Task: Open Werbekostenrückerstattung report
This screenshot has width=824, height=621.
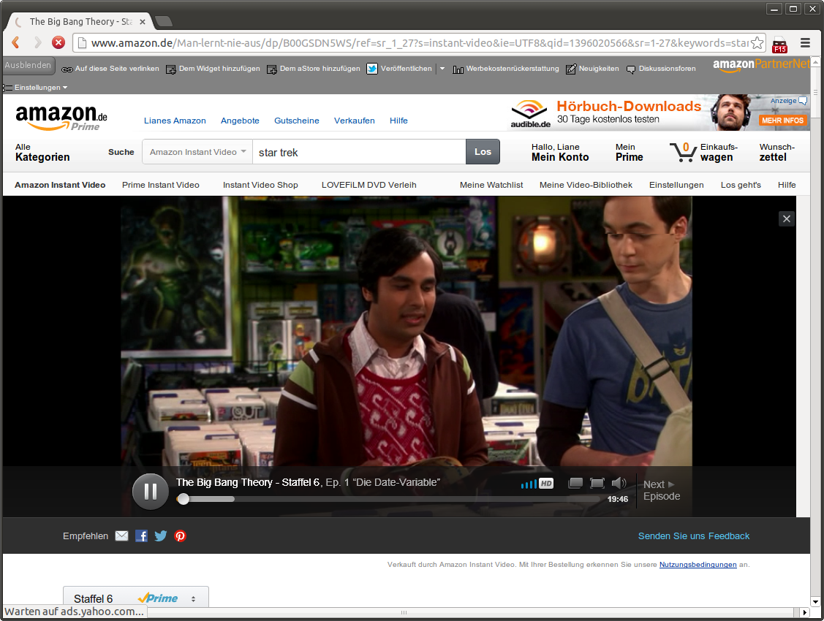Action: pos(506,69)
